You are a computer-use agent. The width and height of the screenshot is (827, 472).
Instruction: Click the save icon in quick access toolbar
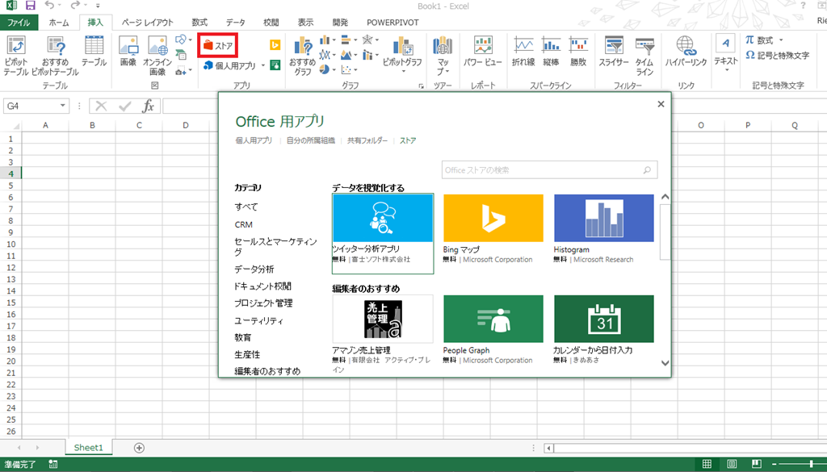30,6
